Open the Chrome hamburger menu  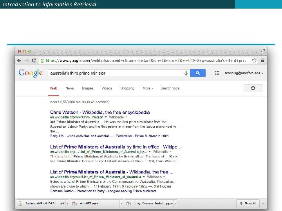point(262,61)
